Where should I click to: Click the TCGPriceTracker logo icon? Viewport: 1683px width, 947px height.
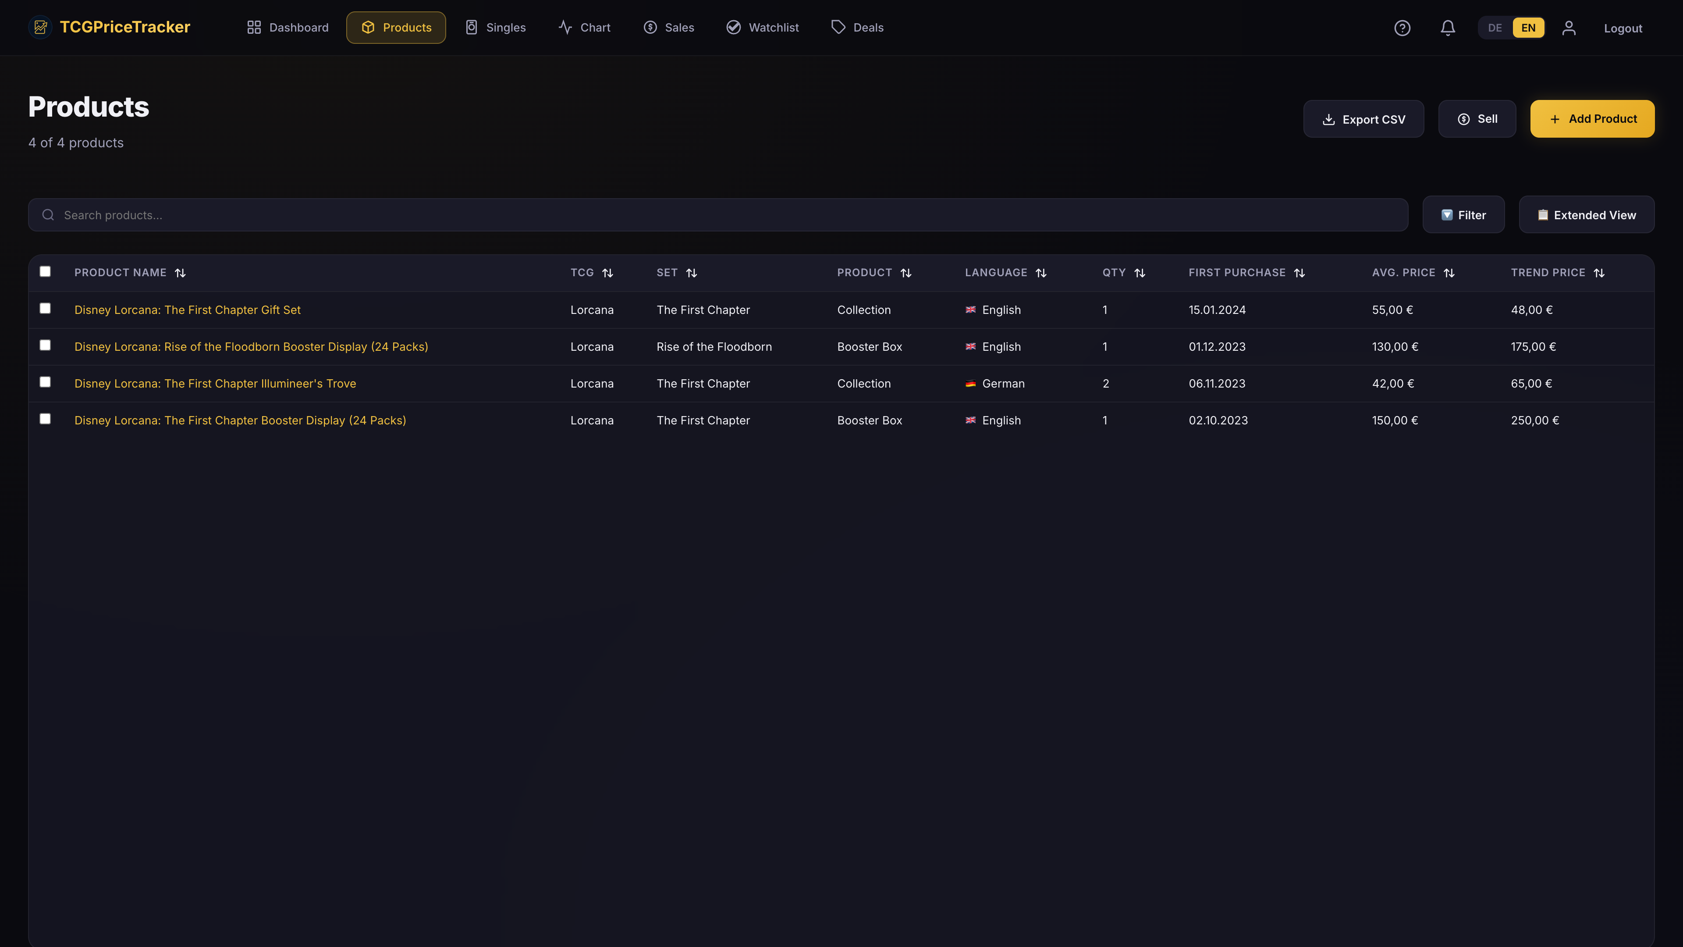click(40, 28)
